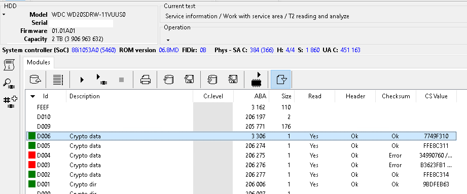Click the Id column sort arrow

click(x=33, y=96)
